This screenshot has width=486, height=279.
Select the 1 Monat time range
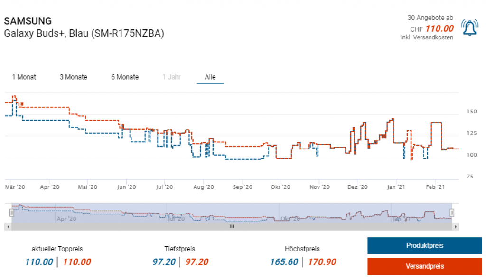tap(24, 77)
